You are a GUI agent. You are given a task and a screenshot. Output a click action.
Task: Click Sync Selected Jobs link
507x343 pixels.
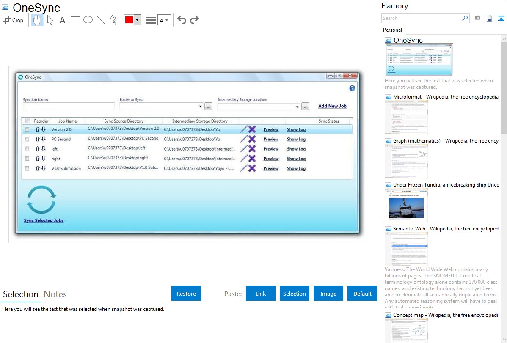44,220
